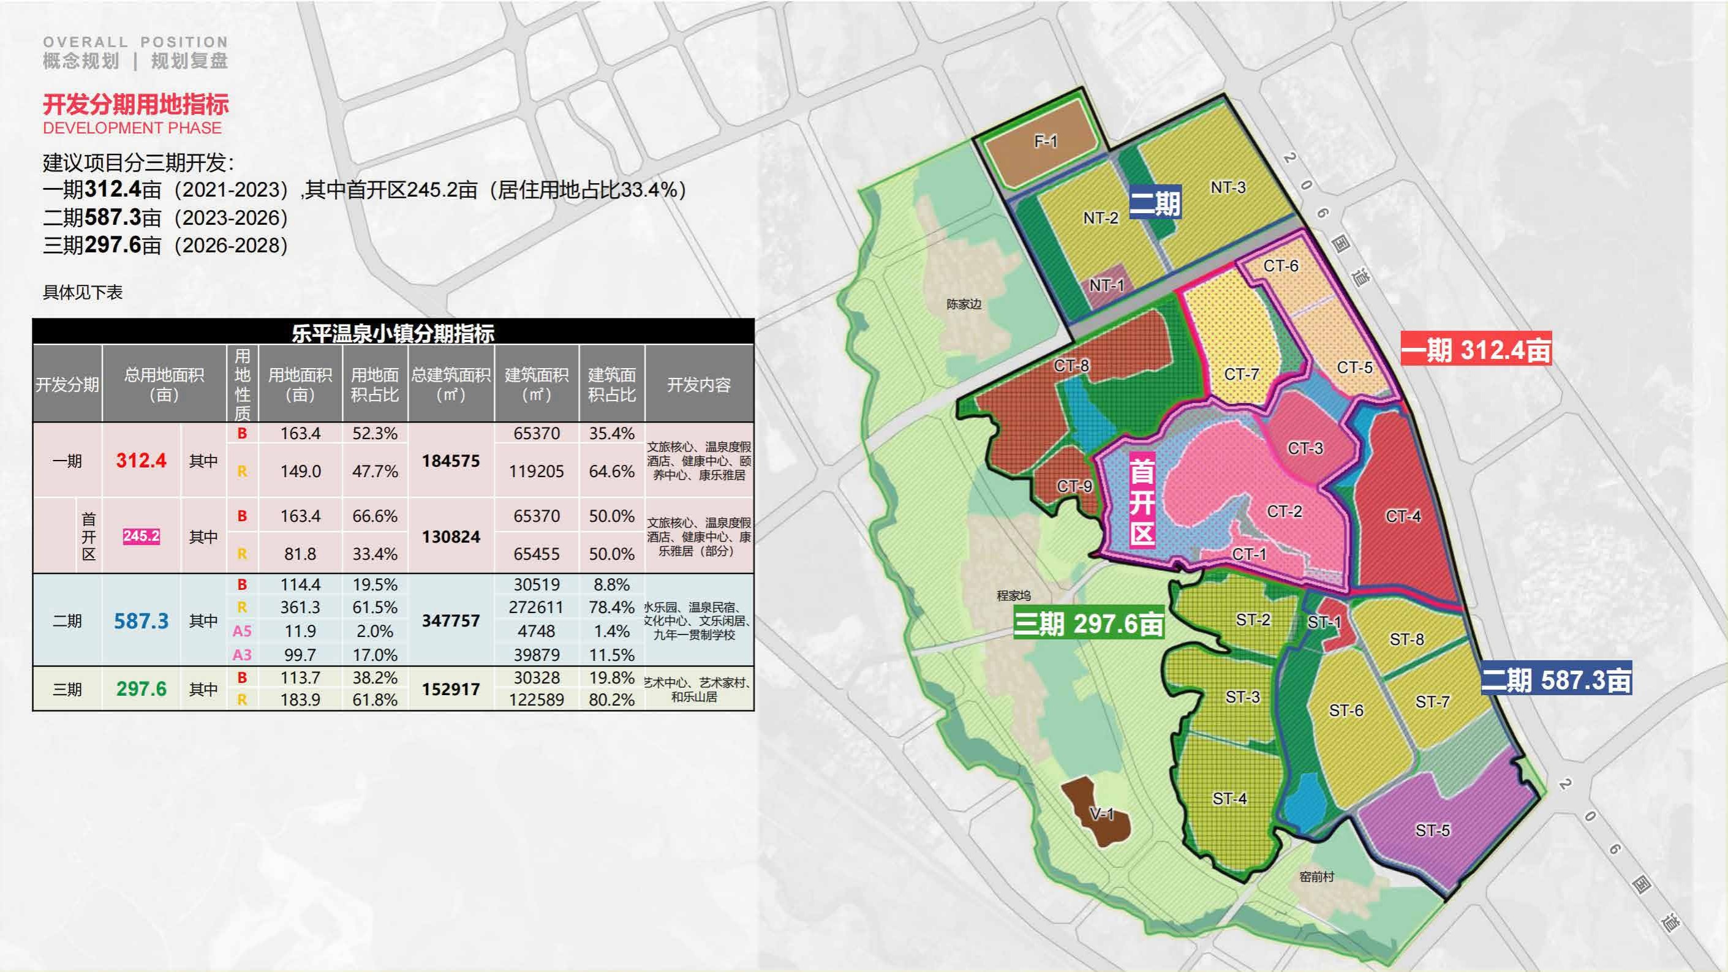Click the green 三期 297.6亩 label

click(1088, 624)
